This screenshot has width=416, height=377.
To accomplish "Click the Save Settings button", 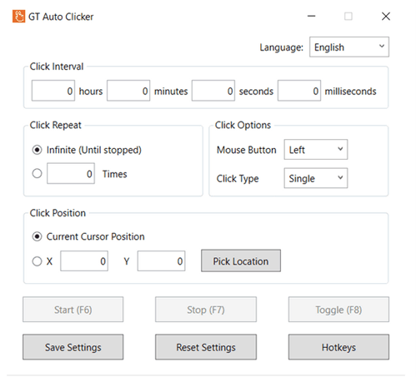I will (73, 347).
